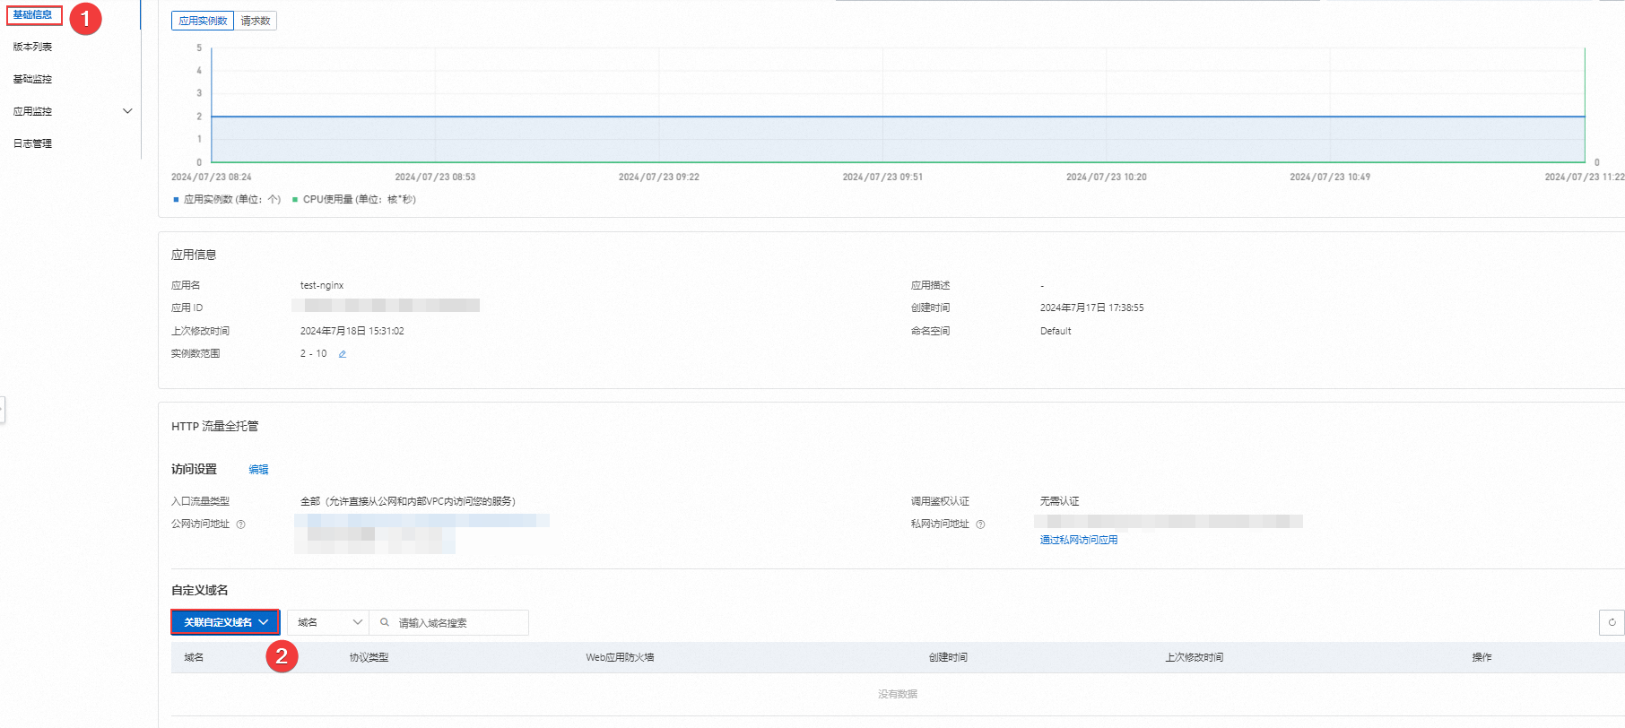Toggle 应用实例数 legend entry

click(227, 200)
